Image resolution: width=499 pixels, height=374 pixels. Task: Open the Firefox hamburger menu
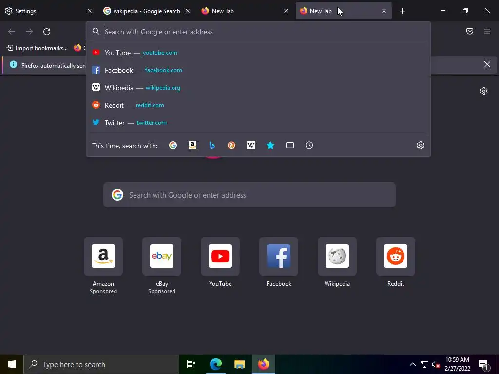point(487,31)
